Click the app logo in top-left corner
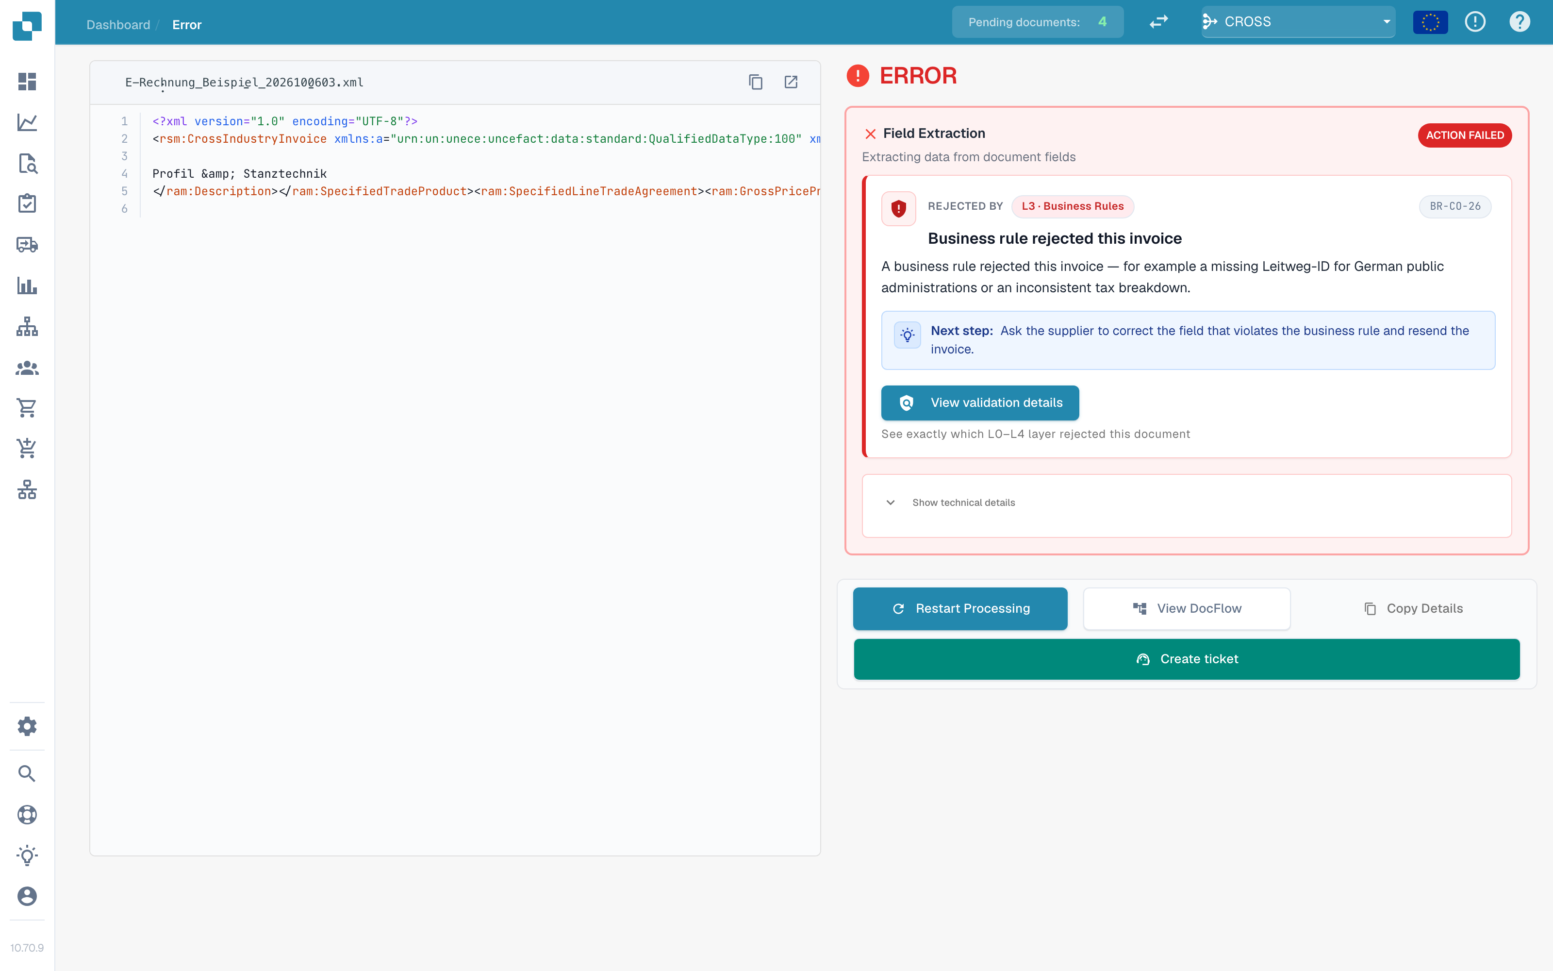This screenshot has height=971, width=1553. click(x=27, y=26)
